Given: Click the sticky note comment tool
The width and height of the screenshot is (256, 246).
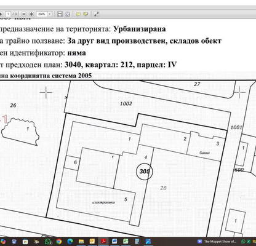Looking at the screenshot, I should [78, 14].
